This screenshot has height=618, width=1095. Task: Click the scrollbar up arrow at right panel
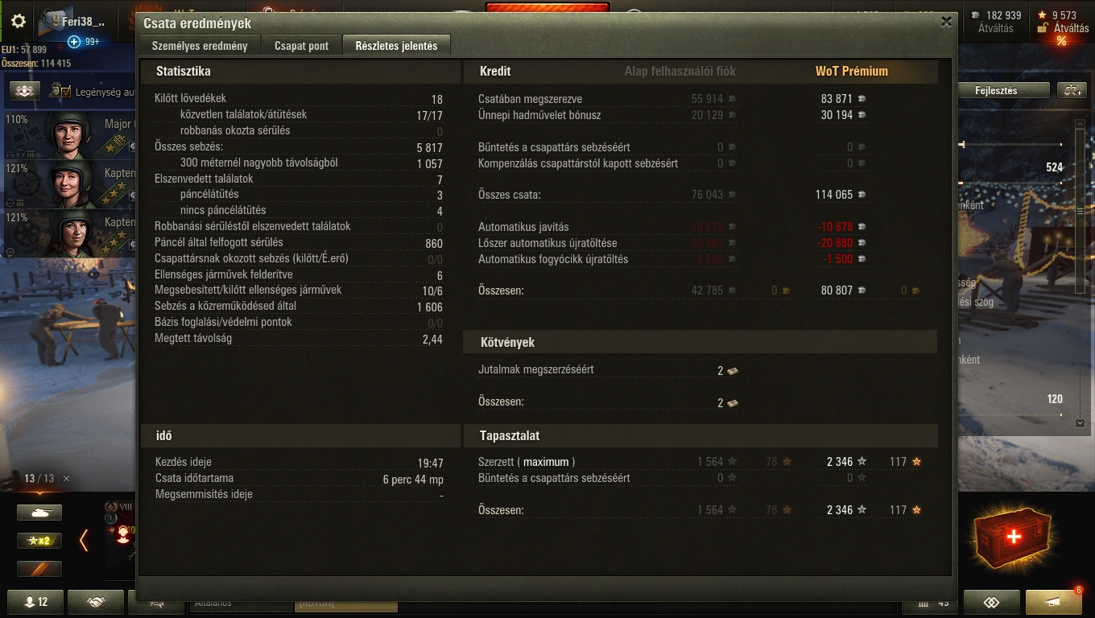1080,123
